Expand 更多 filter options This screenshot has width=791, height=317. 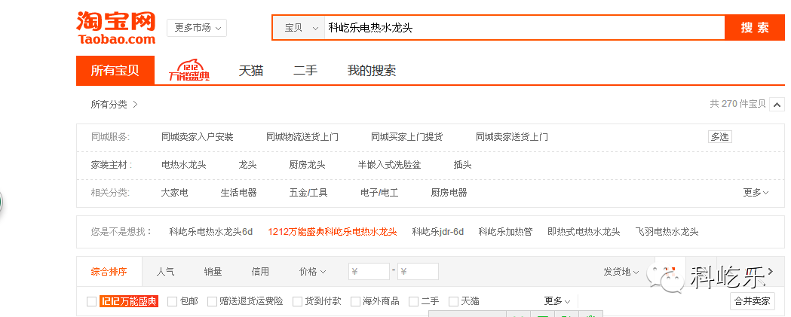pyautogui.click(x=557, y=301)
